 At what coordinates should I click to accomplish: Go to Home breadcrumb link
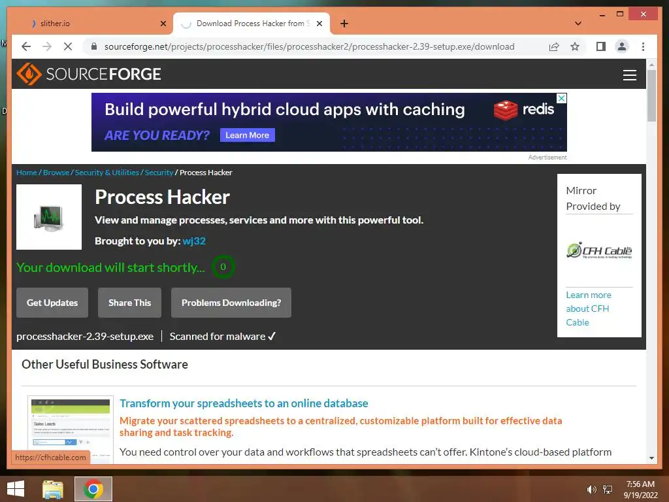26,173
